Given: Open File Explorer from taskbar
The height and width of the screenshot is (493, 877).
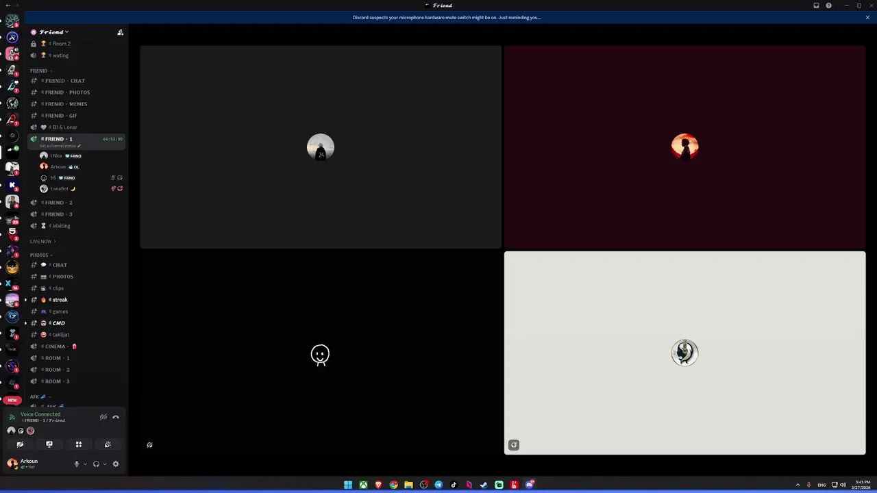Looking at the screenshot, I should 408,485.
